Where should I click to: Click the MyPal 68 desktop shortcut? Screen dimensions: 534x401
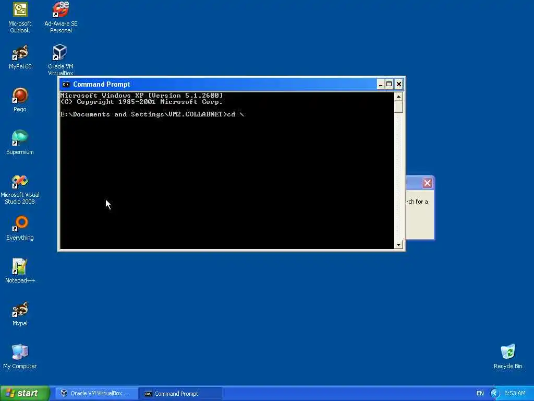(x=20, y=57)
